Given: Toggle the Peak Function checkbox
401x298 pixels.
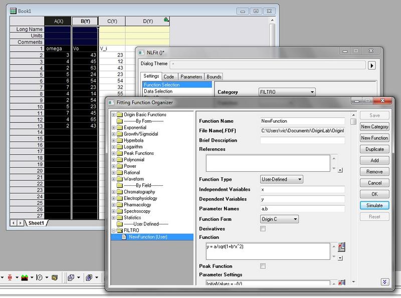Looking at the screenshot, I should (x=263, y=266).
